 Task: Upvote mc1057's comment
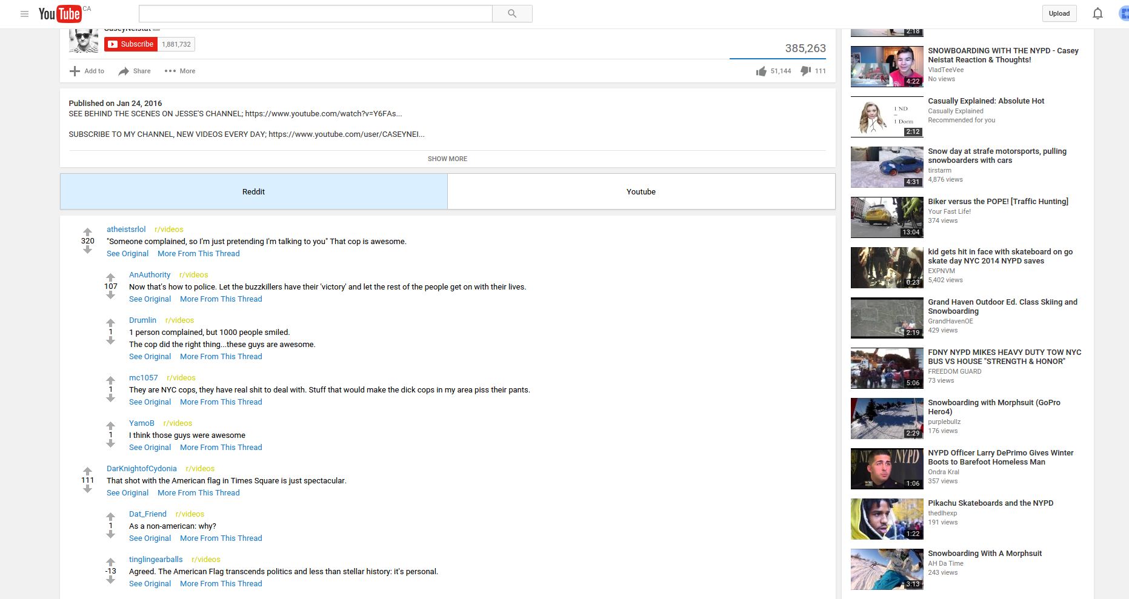(x=110, y=380)
